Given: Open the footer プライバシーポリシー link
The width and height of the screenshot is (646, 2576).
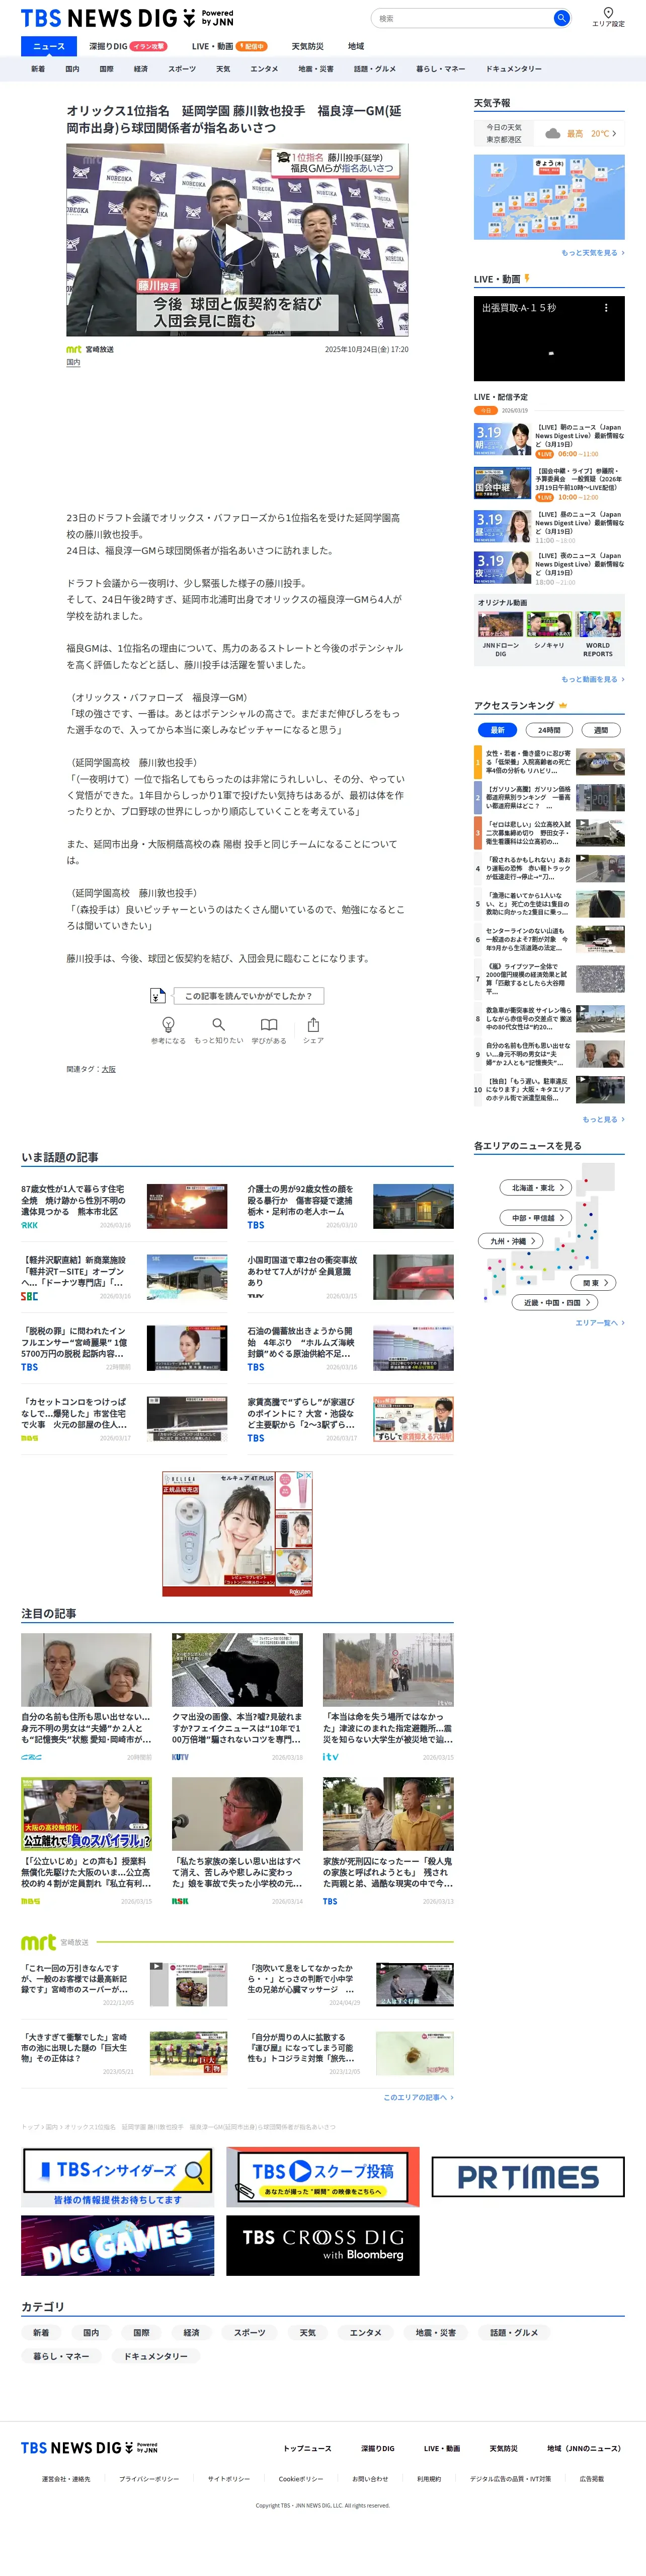Looking at the screenshot, I should click(149, 2479).
